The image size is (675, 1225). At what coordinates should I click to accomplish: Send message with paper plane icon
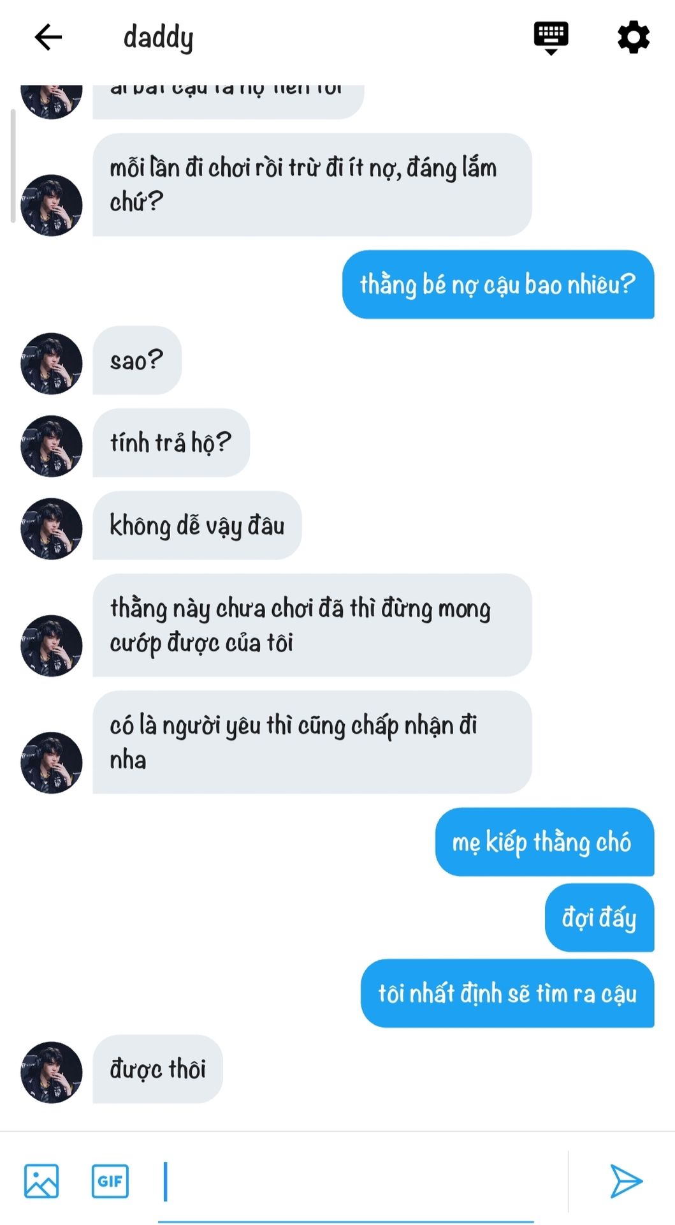[626, 1181]
